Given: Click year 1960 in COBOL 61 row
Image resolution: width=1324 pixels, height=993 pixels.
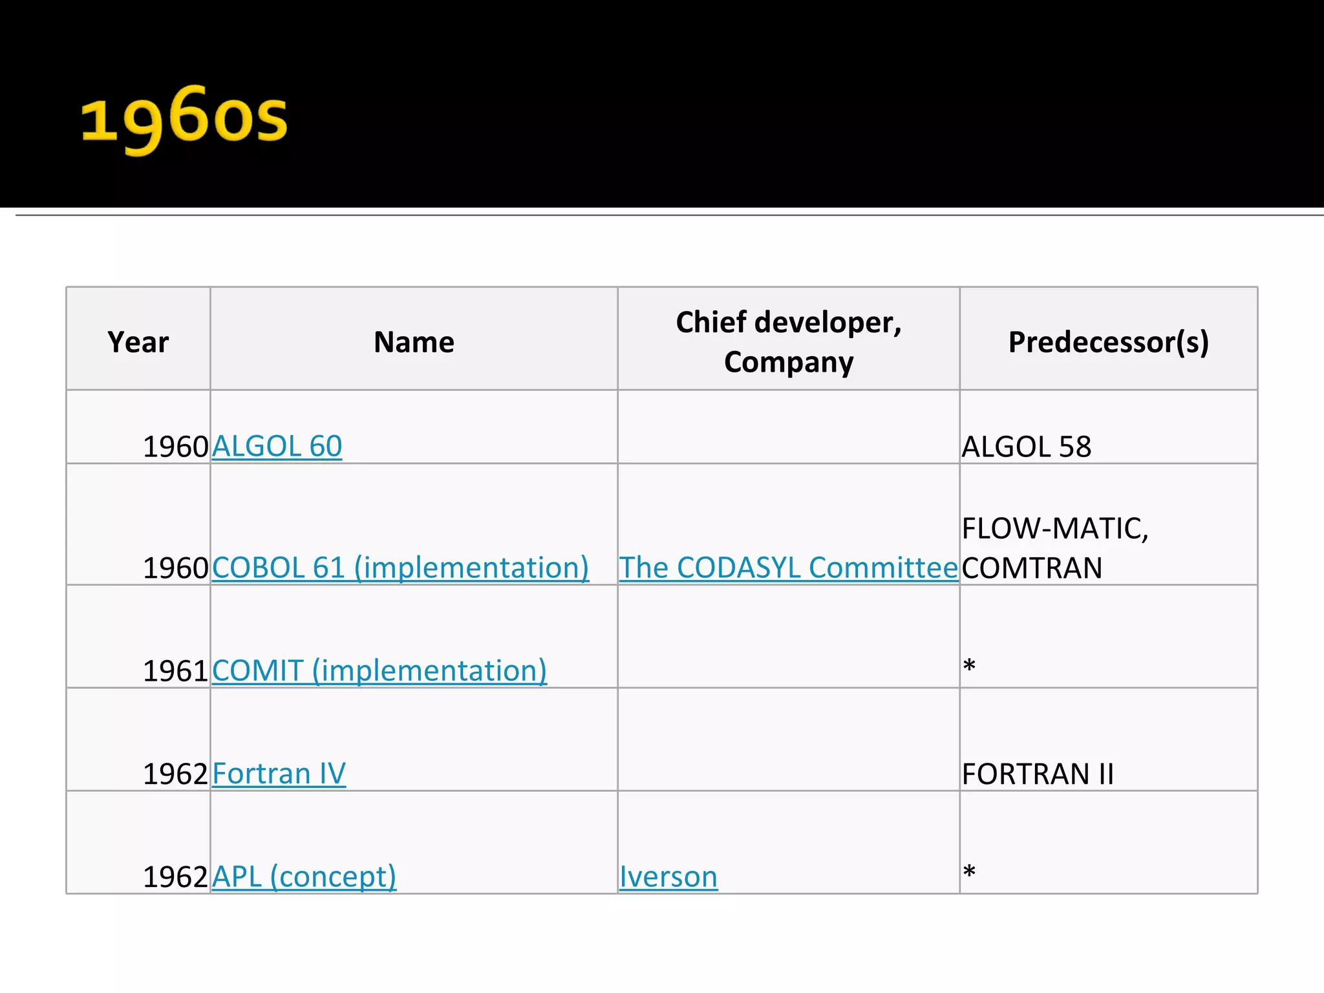Looking at the screenshot, I should pos(175,568).
